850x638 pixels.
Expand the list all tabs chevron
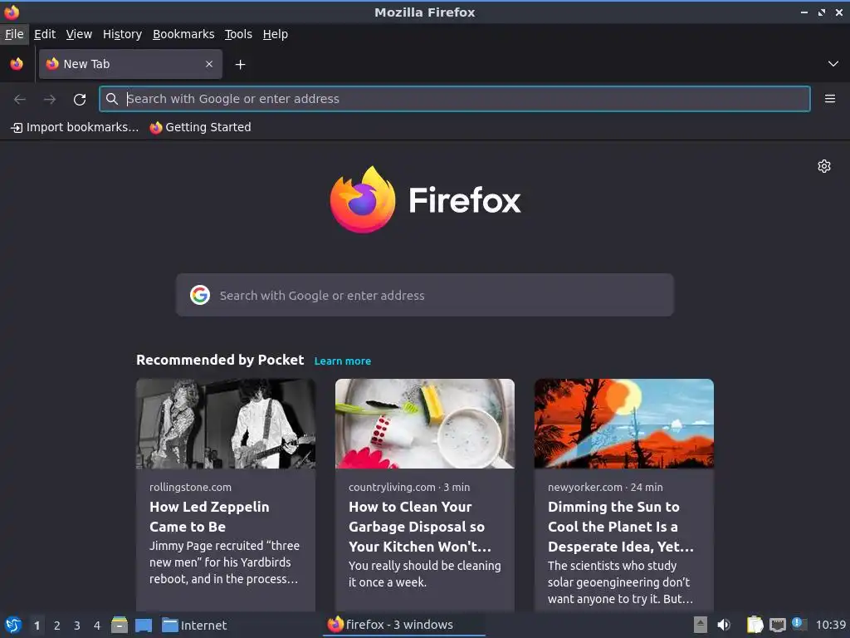[833, 64]
